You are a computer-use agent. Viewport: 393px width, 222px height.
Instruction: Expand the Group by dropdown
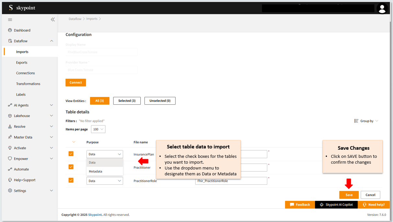[366, 121]
